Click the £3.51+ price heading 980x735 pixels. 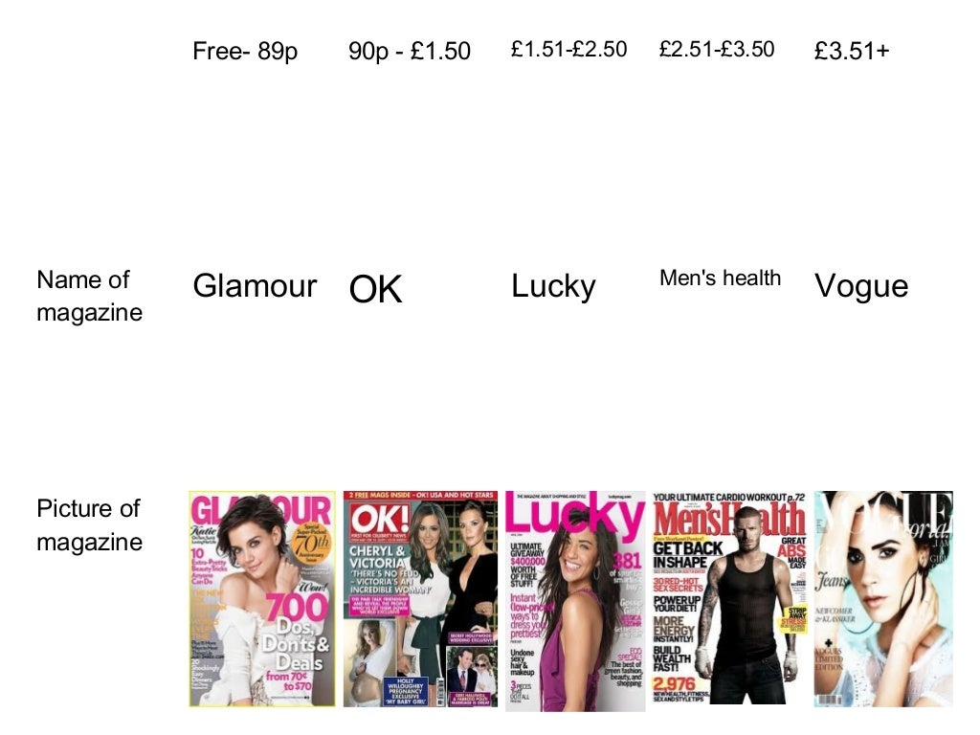click(851, 52)
